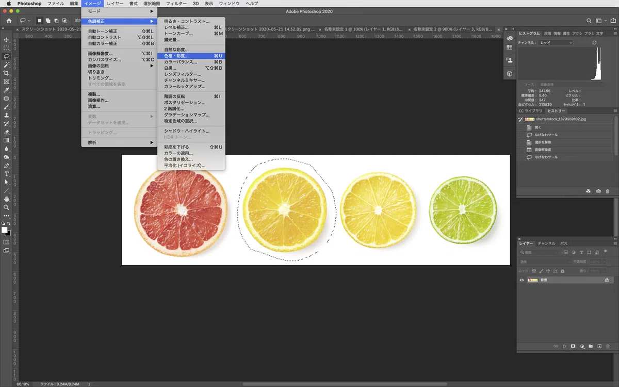Viewport: 619px width, 387px height.
Task: Create a new group folder icon
Action: pos(591,346)
